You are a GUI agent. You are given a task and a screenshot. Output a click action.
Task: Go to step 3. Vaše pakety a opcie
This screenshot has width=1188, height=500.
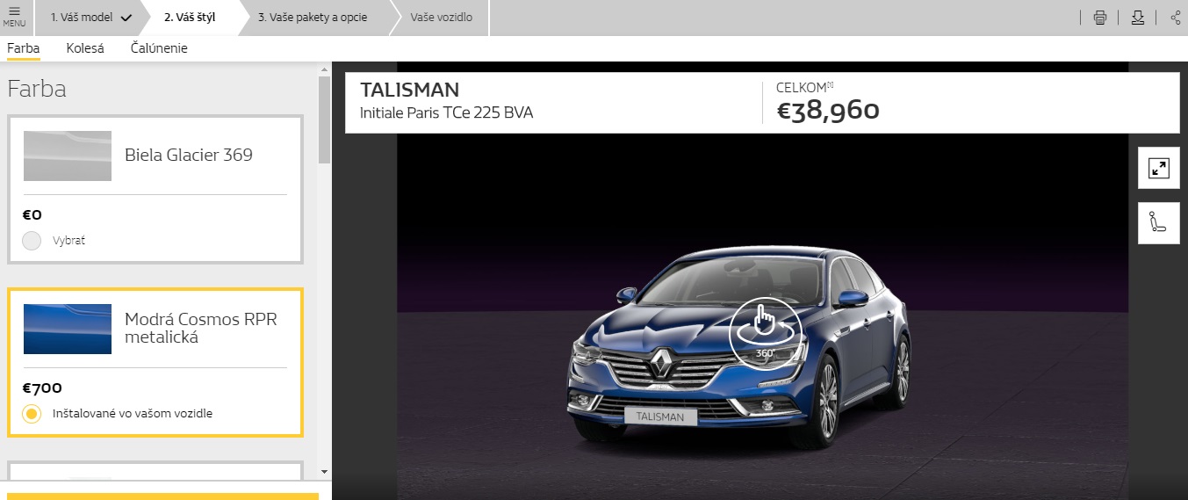[x=313, y=17]
